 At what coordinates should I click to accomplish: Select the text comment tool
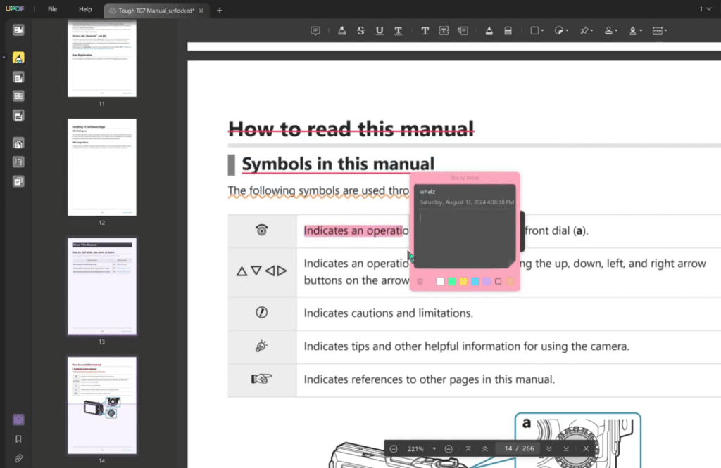coord(425,31)
